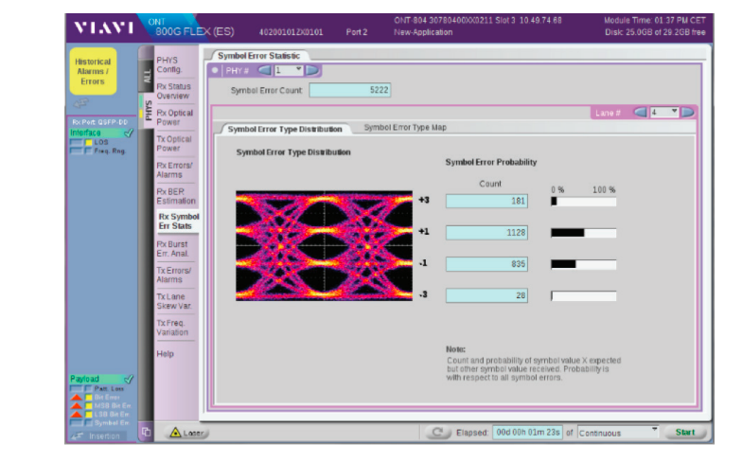Viewport: 742px width, 462px height.
Task: Click the refresh/reset elapsed time icon
Action: [x=437, y=432]
